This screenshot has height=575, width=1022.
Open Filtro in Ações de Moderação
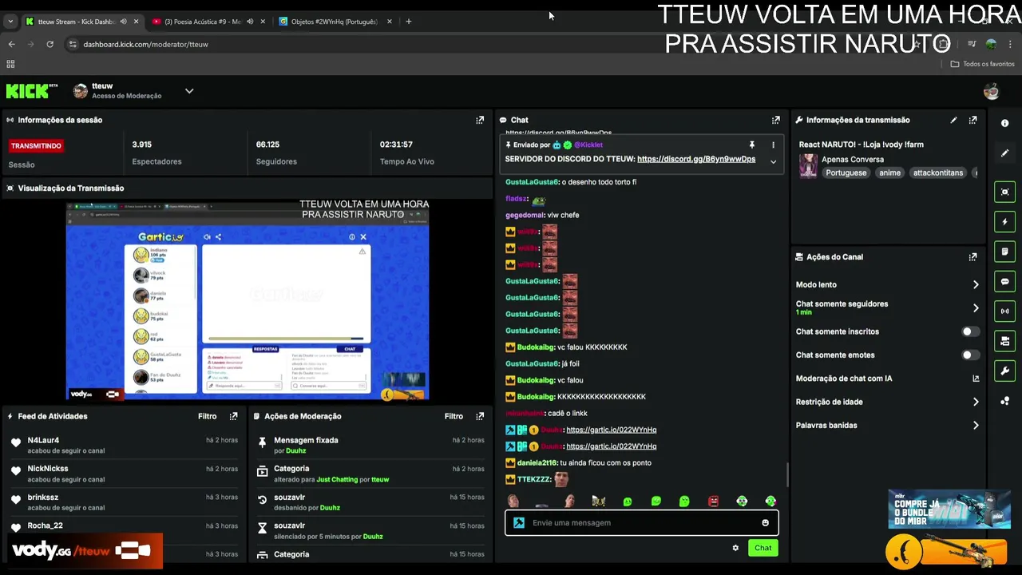click(454, 416)
